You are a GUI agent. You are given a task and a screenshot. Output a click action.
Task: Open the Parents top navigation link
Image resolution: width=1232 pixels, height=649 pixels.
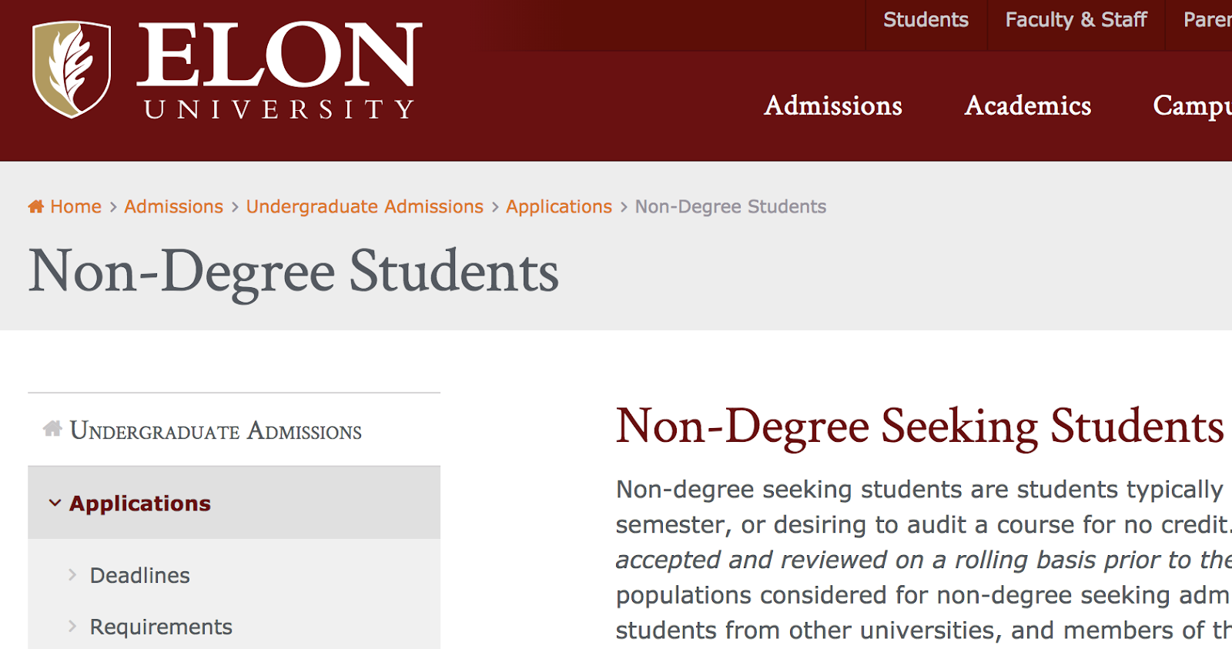[x=1207, y=20]
